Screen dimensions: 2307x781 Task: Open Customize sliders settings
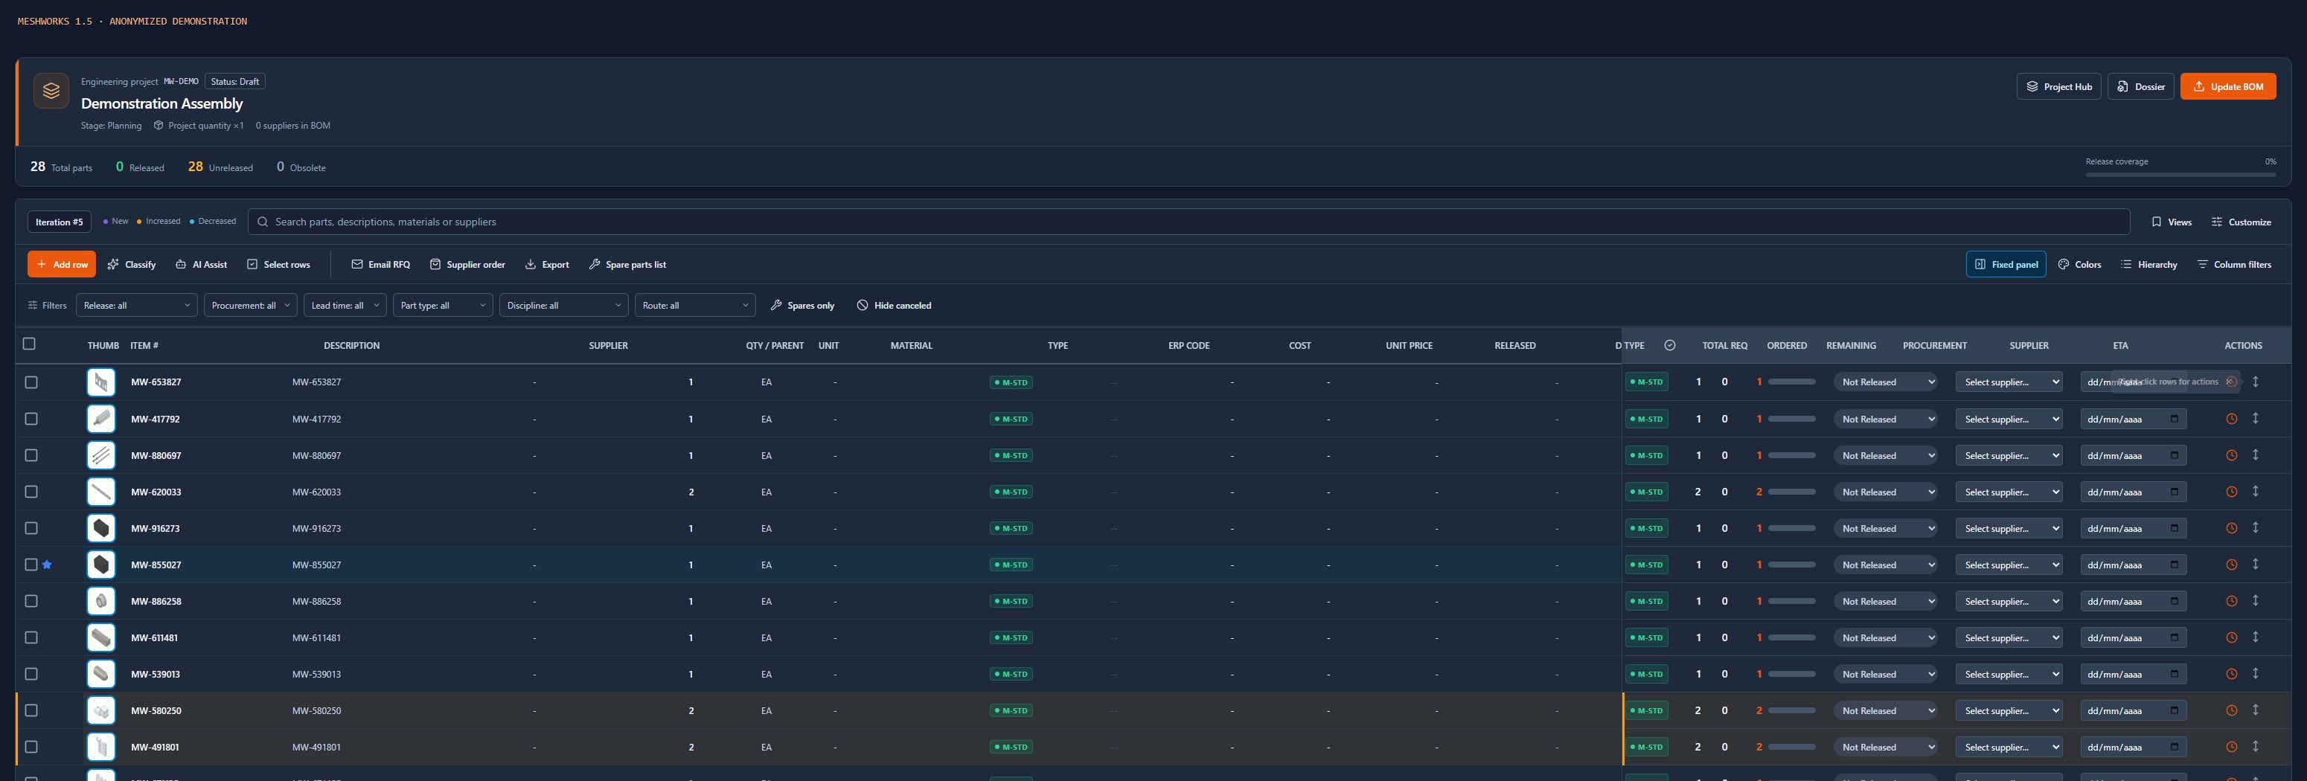coord(2241,222)
